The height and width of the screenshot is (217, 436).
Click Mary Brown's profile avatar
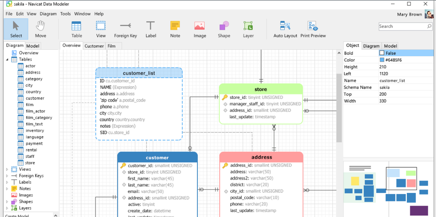point(429,14)
